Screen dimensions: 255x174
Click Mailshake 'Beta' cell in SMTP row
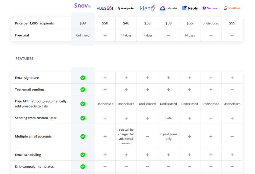pos(169,118)
